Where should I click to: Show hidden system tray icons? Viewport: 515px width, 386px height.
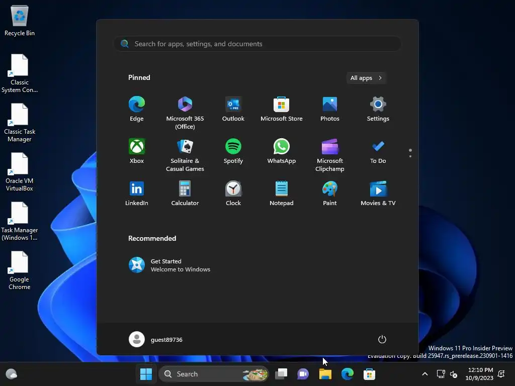point(424,374)
